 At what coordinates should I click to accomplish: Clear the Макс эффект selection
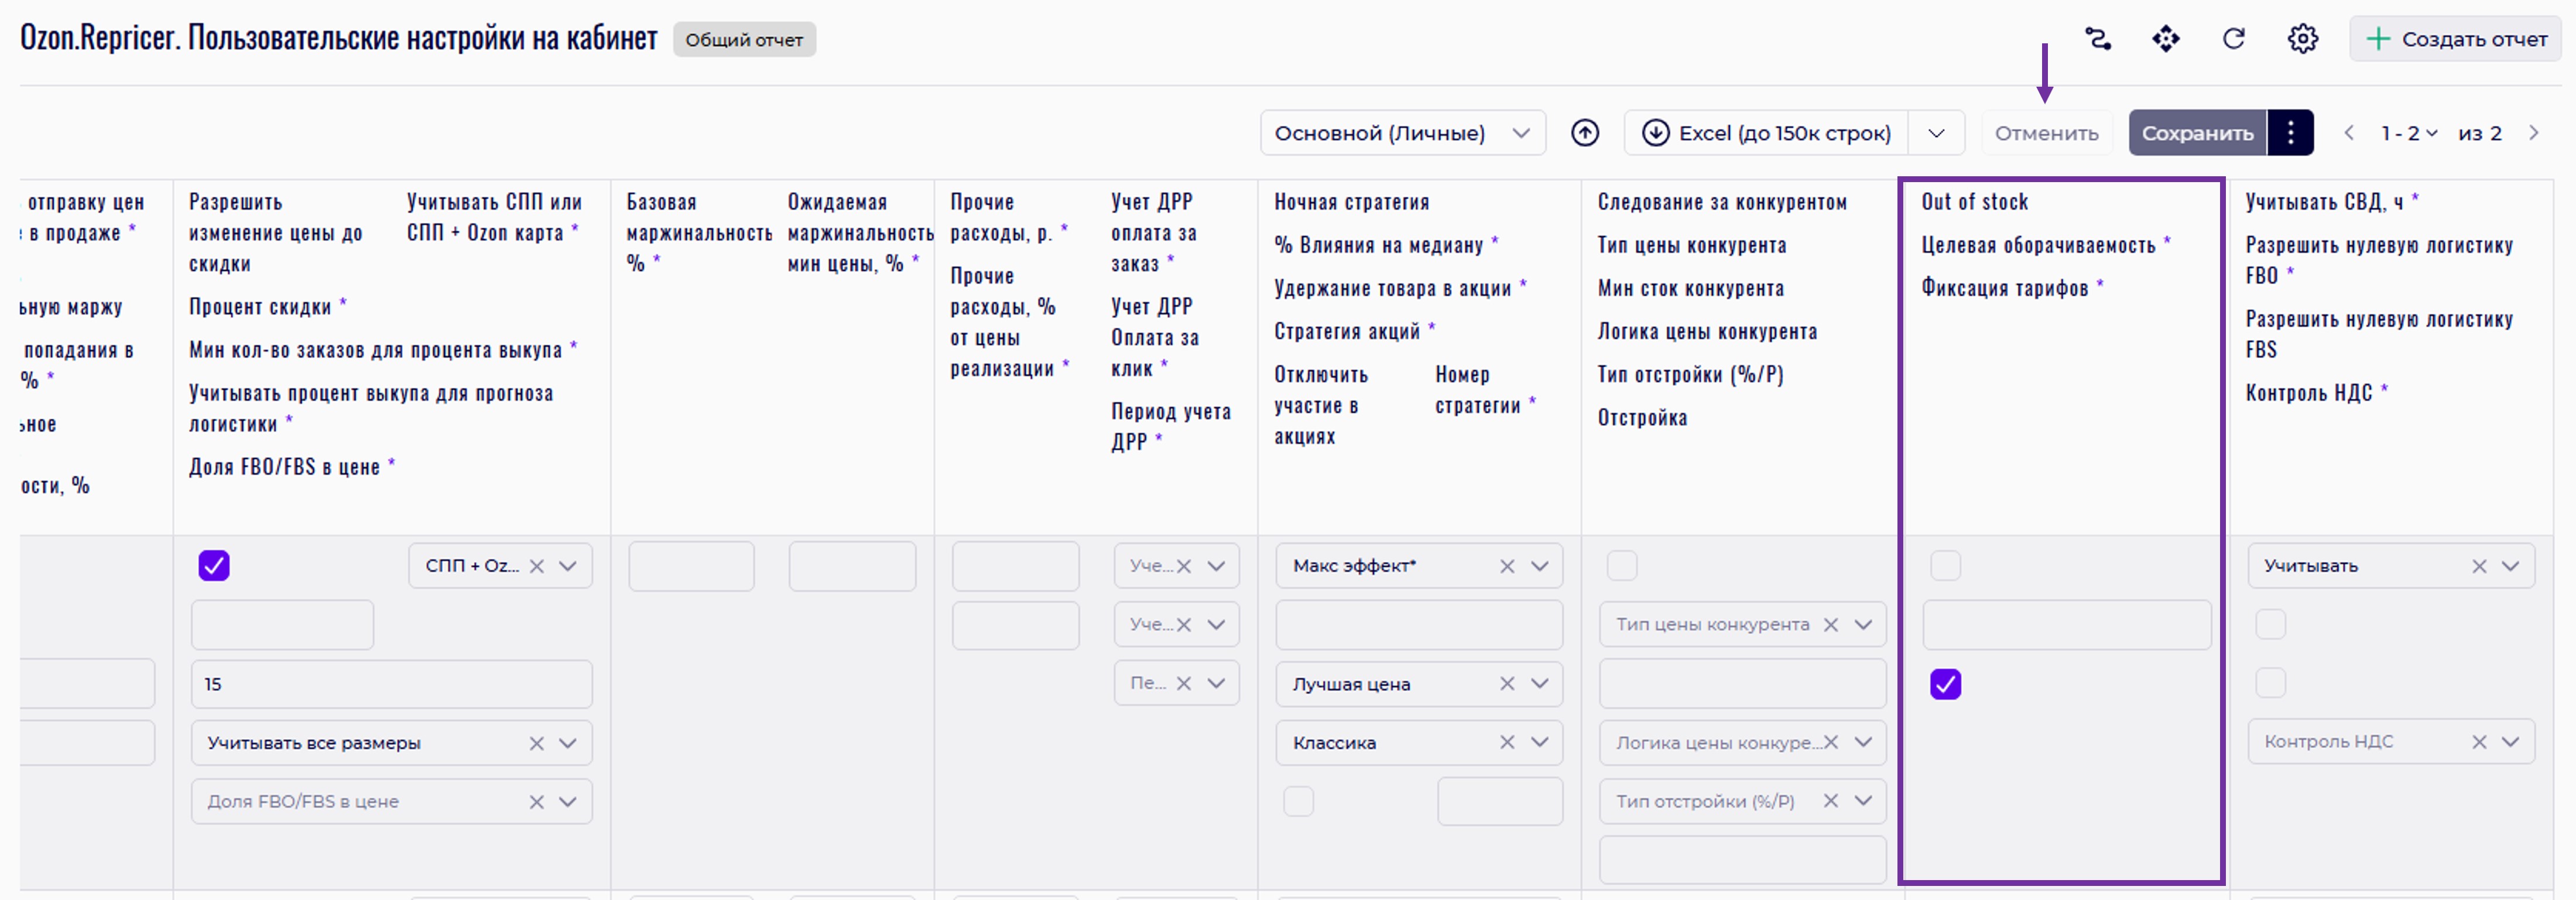[x=1507, y=566]
